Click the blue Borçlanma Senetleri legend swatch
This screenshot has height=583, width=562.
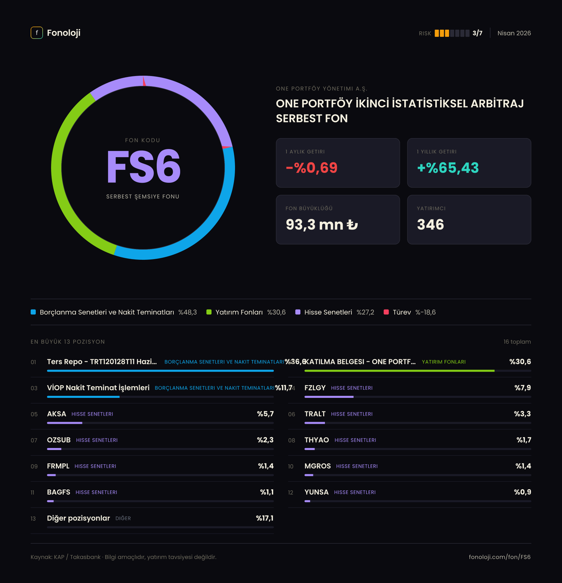pos(33,312)
